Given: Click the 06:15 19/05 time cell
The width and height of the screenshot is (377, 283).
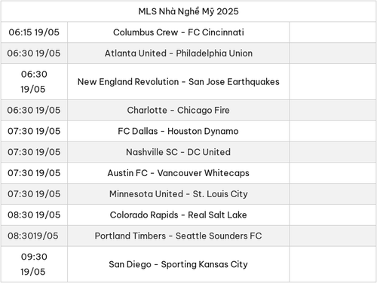Looking at the screenshot, I should coord(34,32).
